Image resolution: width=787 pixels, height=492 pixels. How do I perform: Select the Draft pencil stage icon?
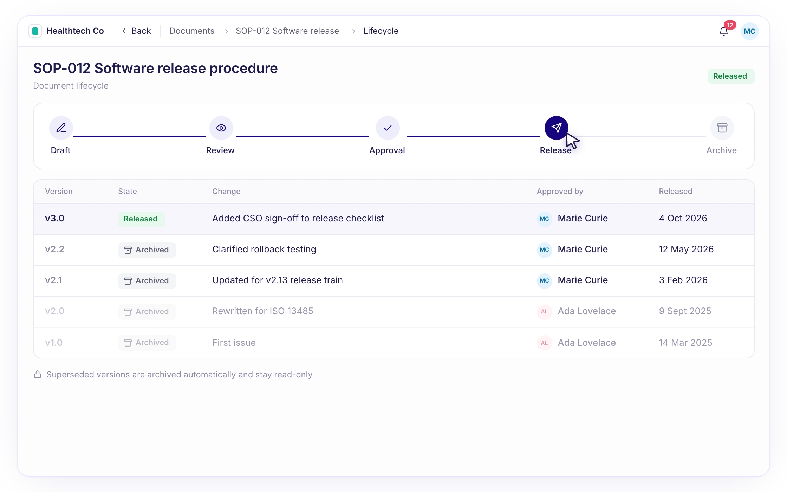pos(61,128)
